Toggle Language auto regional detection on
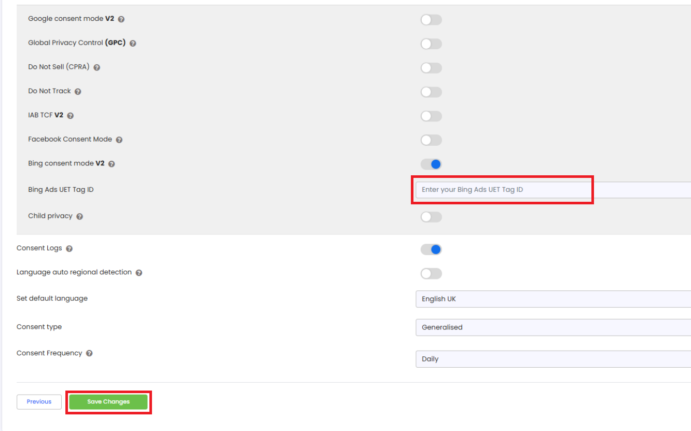691x431 pixels. [x=431, y=273]
